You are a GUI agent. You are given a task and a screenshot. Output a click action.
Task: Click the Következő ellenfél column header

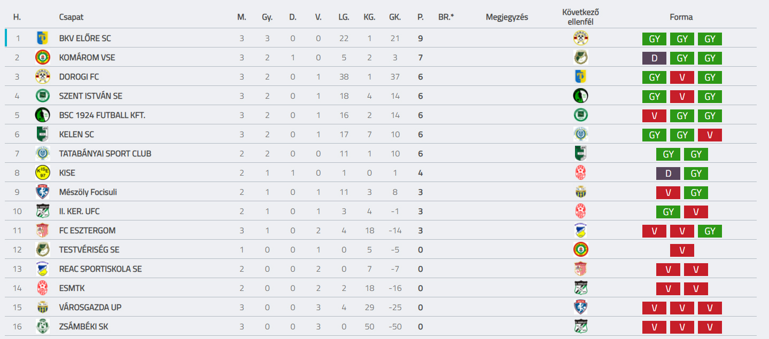[x=581, y=17]
